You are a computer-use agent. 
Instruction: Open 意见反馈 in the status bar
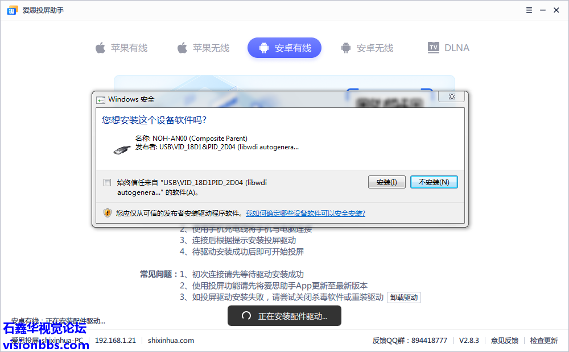(x=505, y=341)
